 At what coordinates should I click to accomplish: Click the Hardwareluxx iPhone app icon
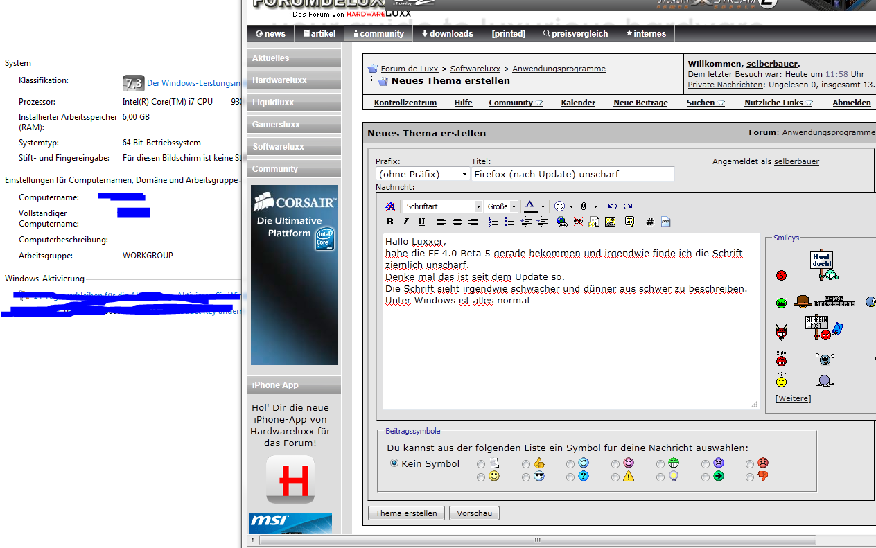coord(290,479)
